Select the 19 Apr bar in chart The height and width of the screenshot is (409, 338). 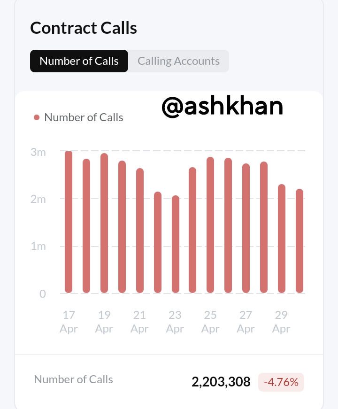(x=104, y=223)
